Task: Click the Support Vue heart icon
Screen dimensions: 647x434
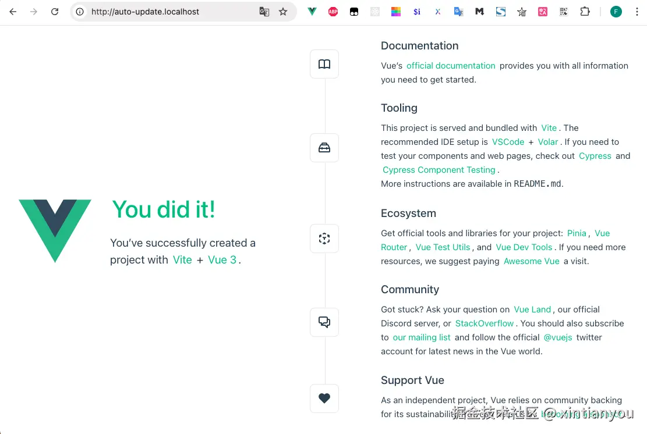Action: pyautogui.click(x=324, y=399)
